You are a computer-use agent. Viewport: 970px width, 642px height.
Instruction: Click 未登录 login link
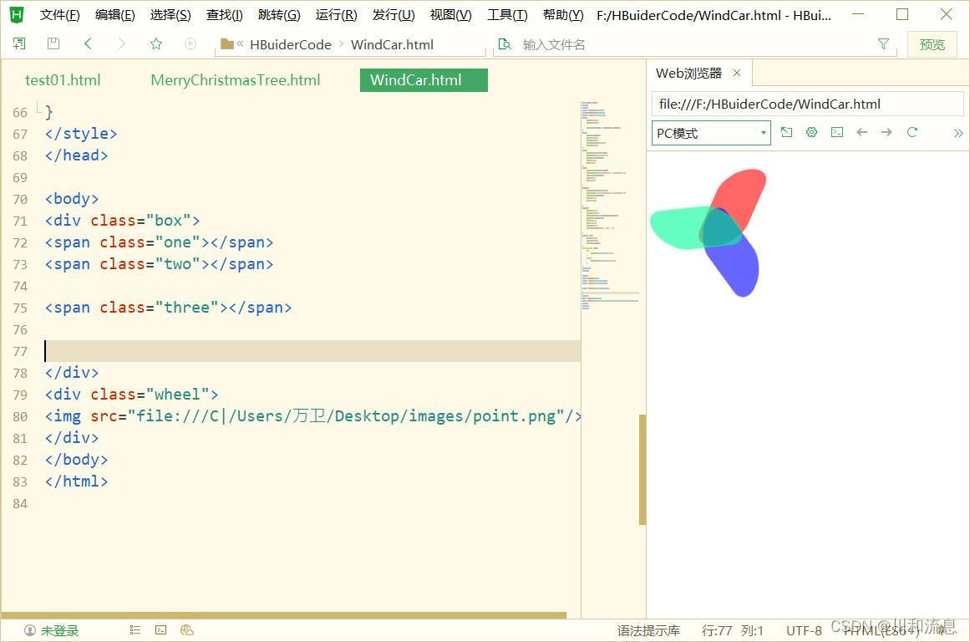click(60, 630)
